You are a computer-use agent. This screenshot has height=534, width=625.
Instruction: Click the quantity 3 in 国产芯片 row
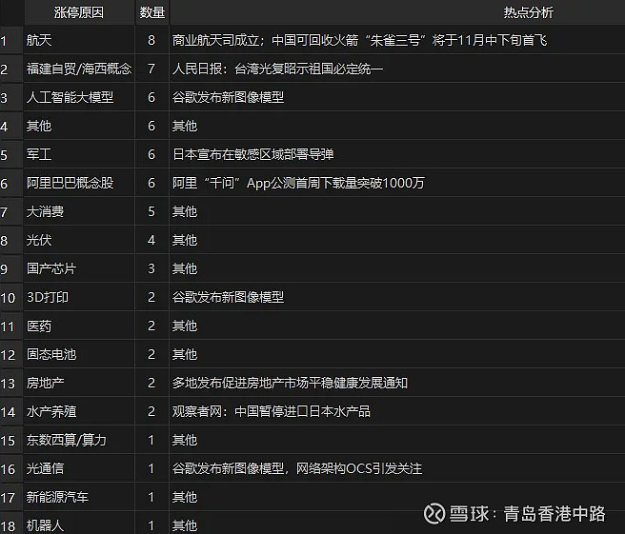click(151, 268)
